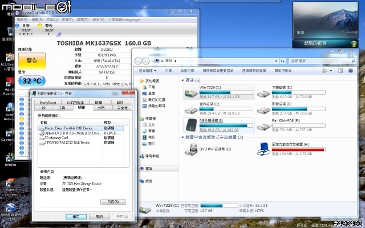Click 開啟控制台 in the toolbar

click(x=283, y=71)
